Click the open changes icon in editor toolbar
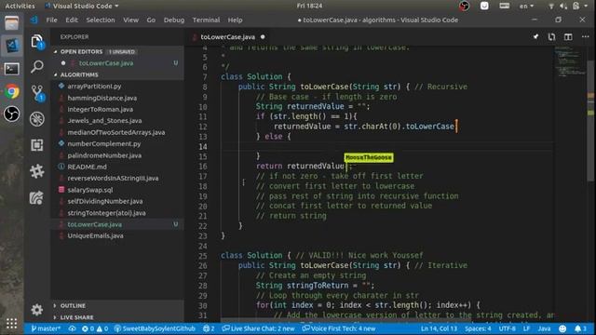Screen dimensions: 596x335 [551, 37]
